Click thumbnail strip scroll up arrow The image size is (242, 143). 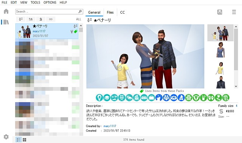pyautogui.click(x=236, y=27)
